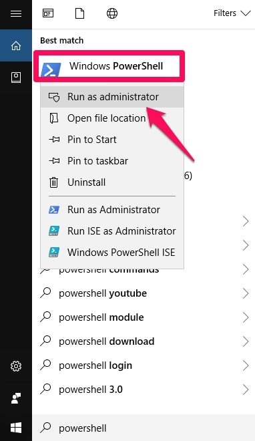Select the Web filter globe icon

tap(112, 13)
